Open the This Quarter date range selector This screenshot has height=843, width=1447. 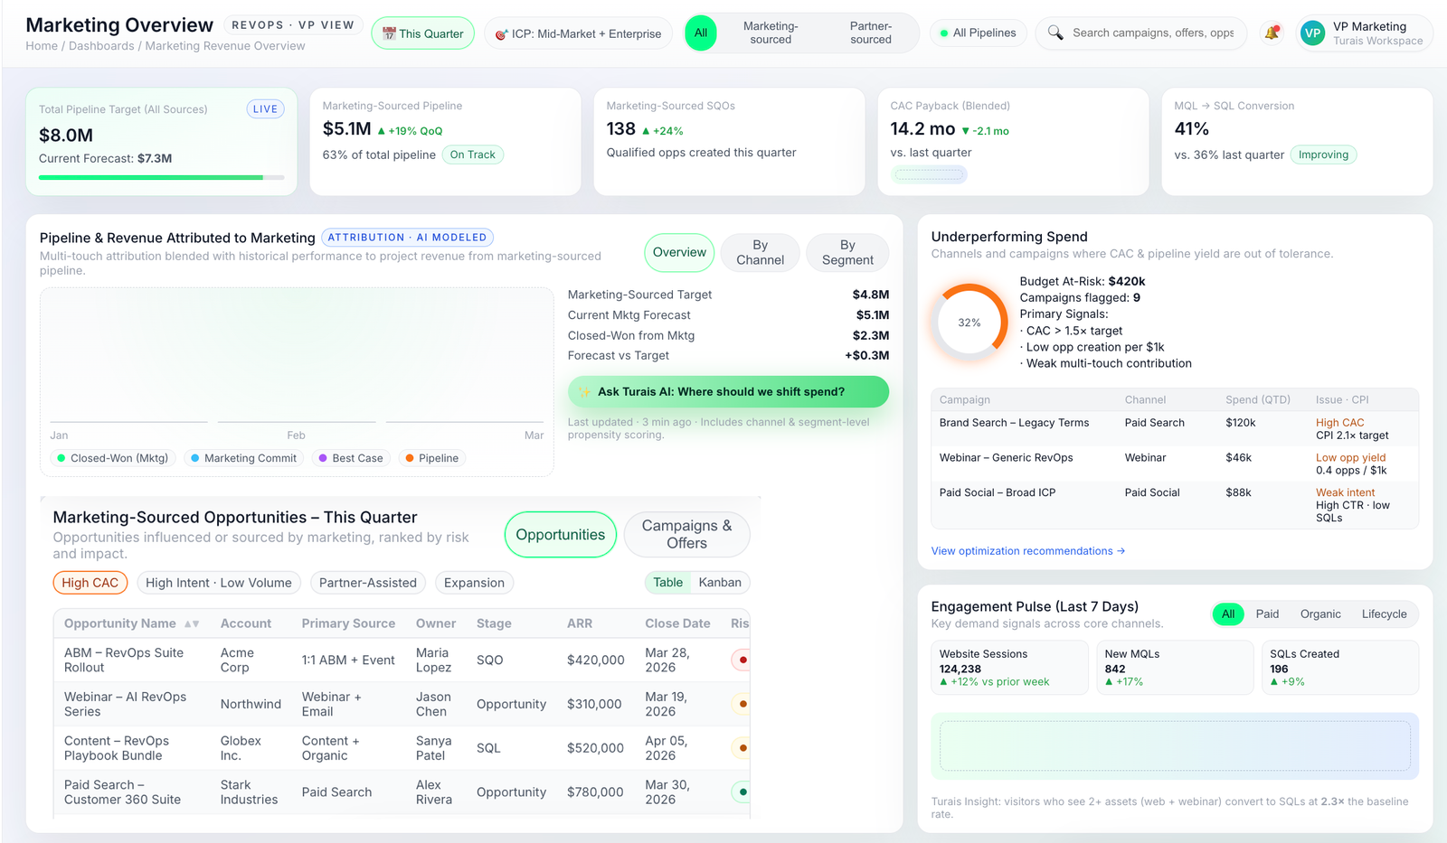point(422,32)
